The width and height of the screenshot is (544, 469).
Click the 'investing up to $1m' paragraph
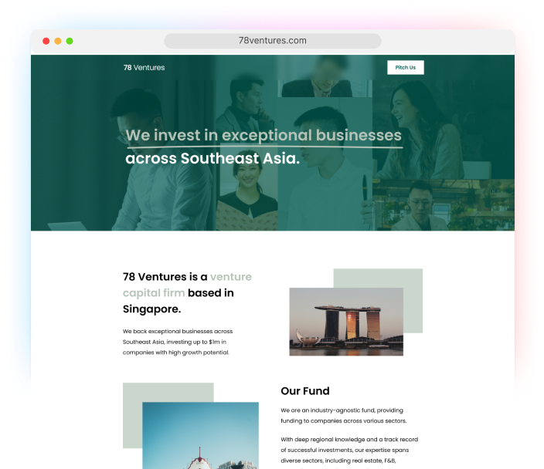178,342
